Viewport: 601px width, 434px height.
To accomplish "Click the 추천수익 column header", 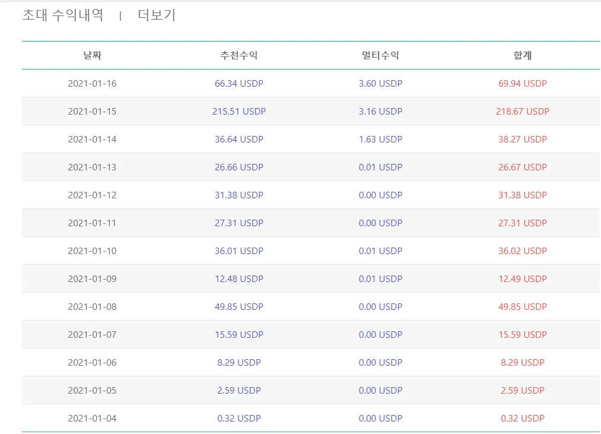I will coord(239,55).
